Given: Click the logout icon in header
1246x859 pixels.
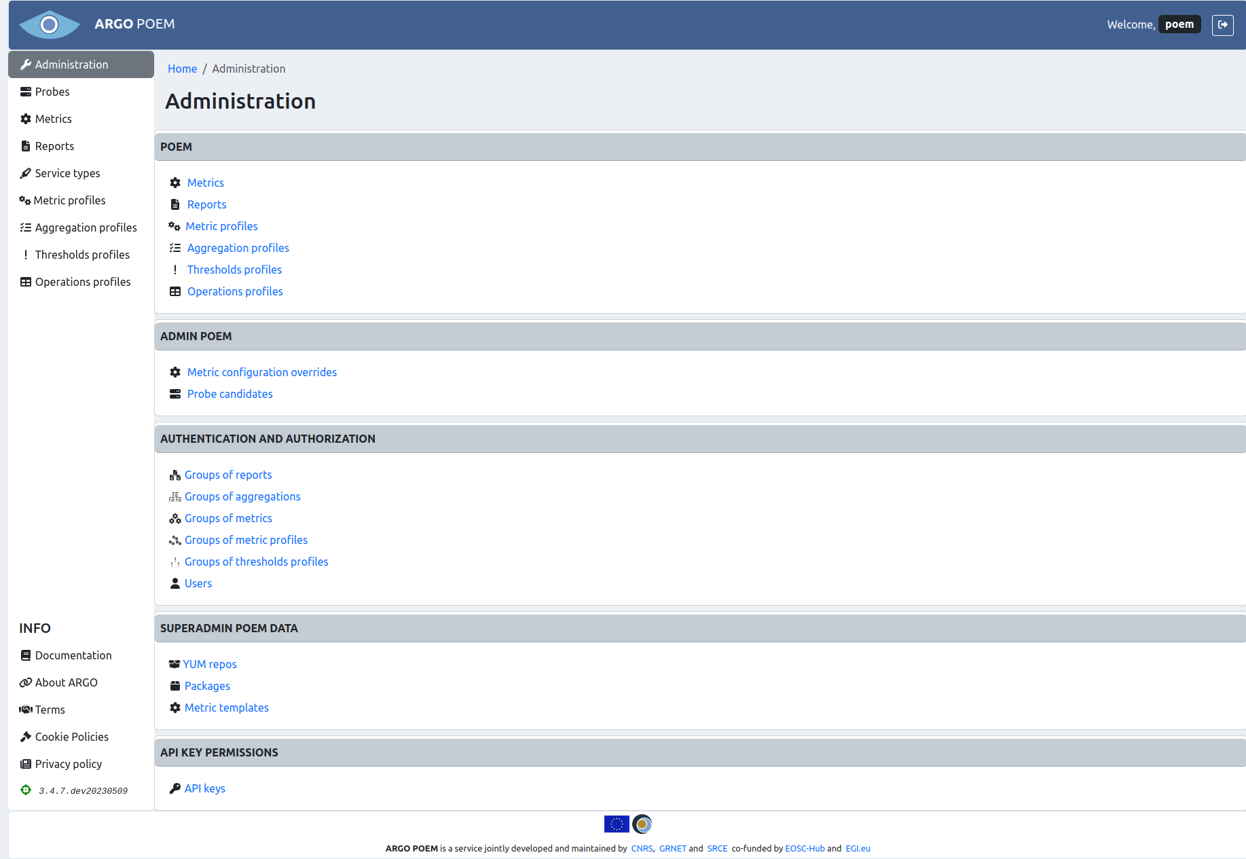Looking at the screenshot, I should click(x=1222, y=24).
